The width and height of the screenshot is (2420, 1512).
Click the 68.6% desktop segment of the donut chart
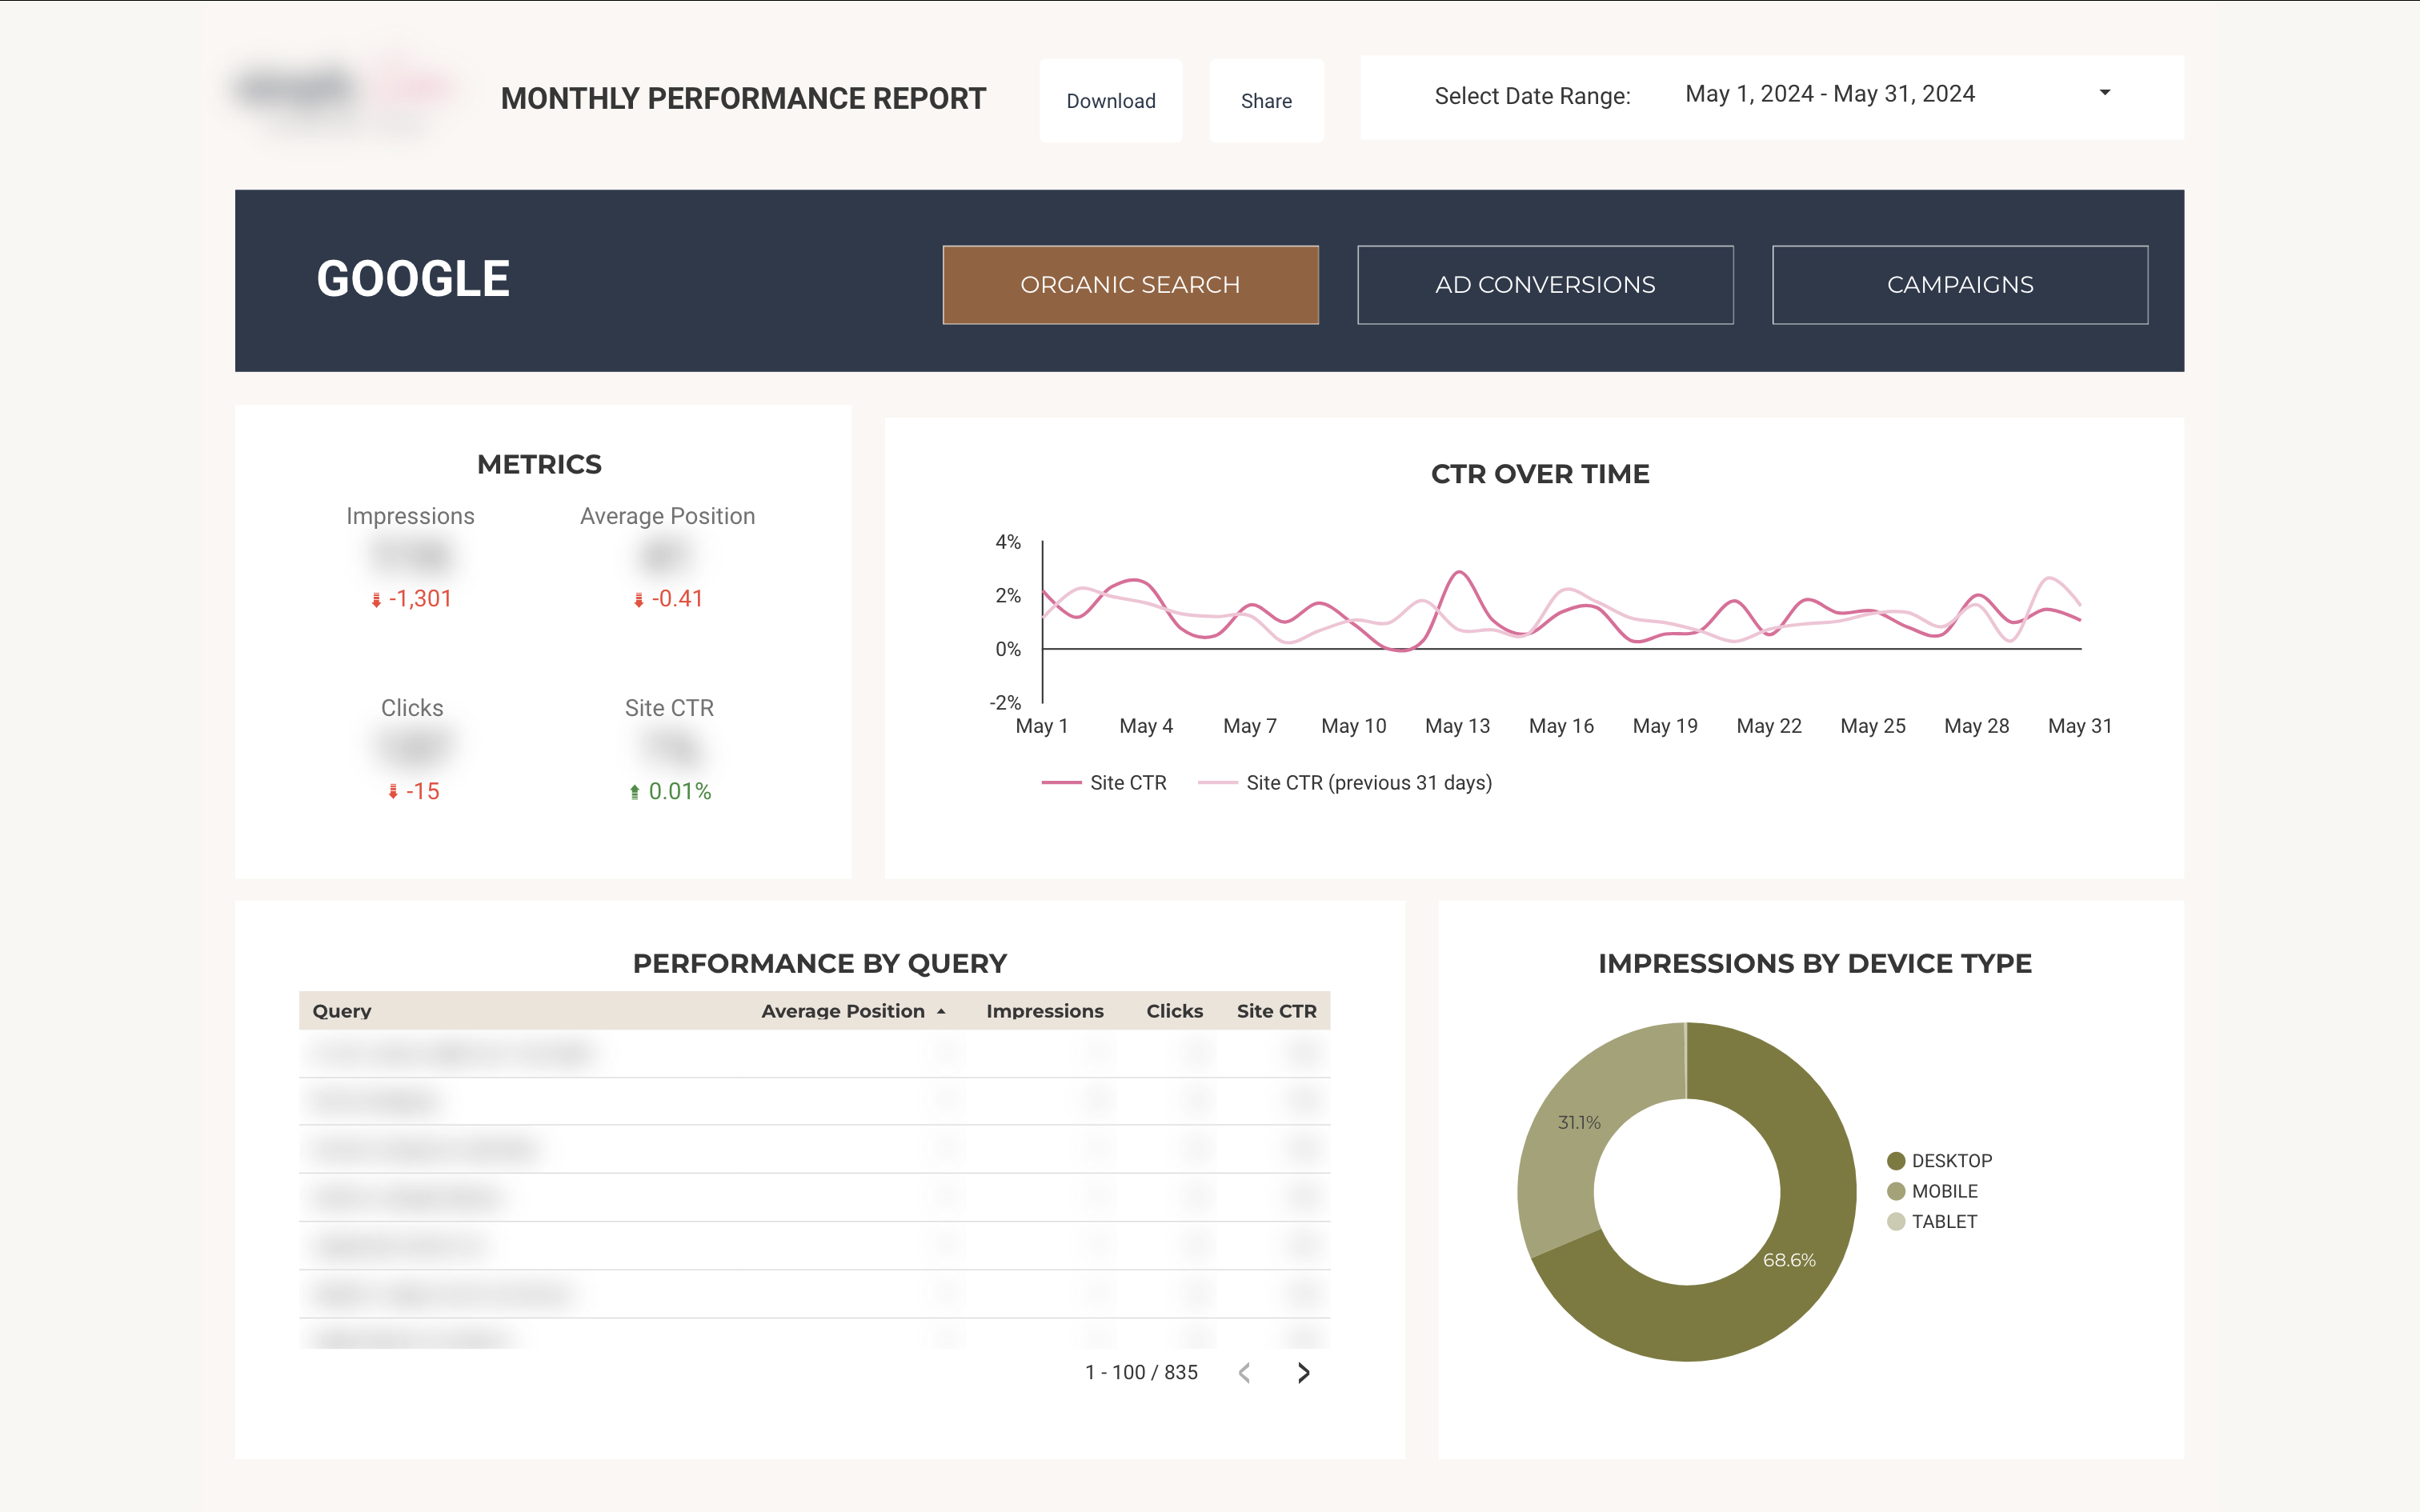pos(1790,1260)
